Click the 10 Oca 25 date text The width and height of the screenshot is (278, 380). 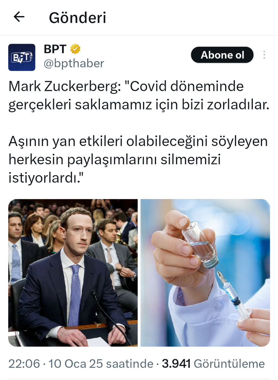pos(76,364)
